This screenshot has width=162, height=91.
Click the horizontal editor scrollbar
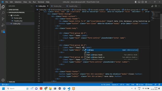78,82
